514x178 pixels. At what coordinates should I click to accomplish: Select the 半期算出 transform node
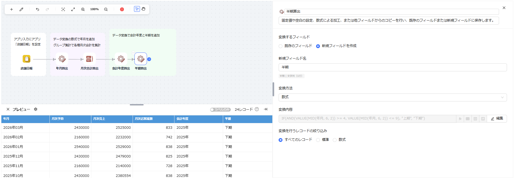pos(141,59)
